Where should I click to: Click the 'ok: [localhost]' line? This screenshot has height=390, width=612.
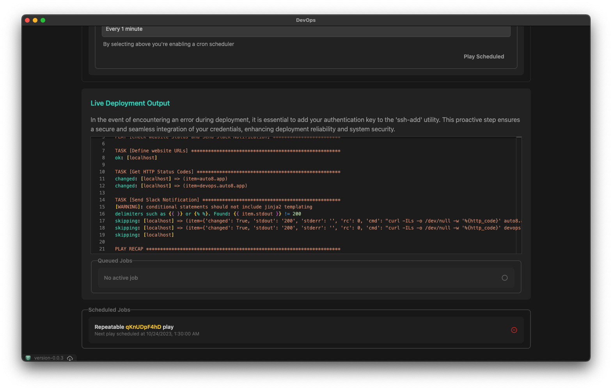click(136, 158)
